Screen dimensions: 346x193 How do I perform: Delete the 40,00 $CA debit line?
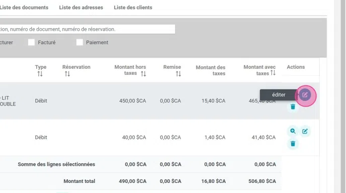(x=293, y=144)
